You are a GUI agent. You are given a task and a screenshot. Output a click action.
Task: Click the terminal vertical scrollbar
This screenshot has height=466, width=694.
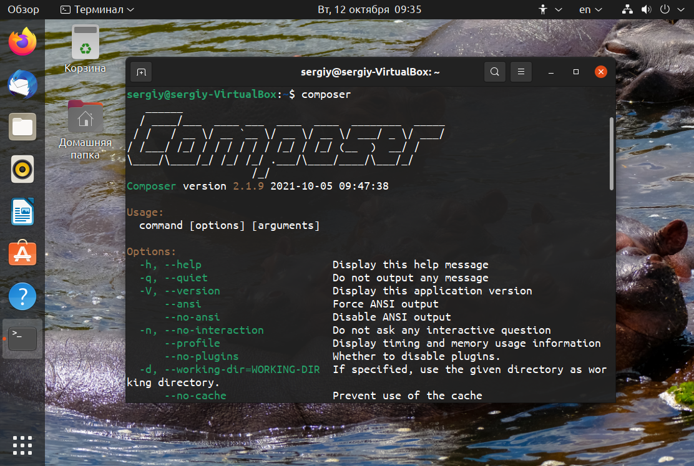click(x=612, y=153)
